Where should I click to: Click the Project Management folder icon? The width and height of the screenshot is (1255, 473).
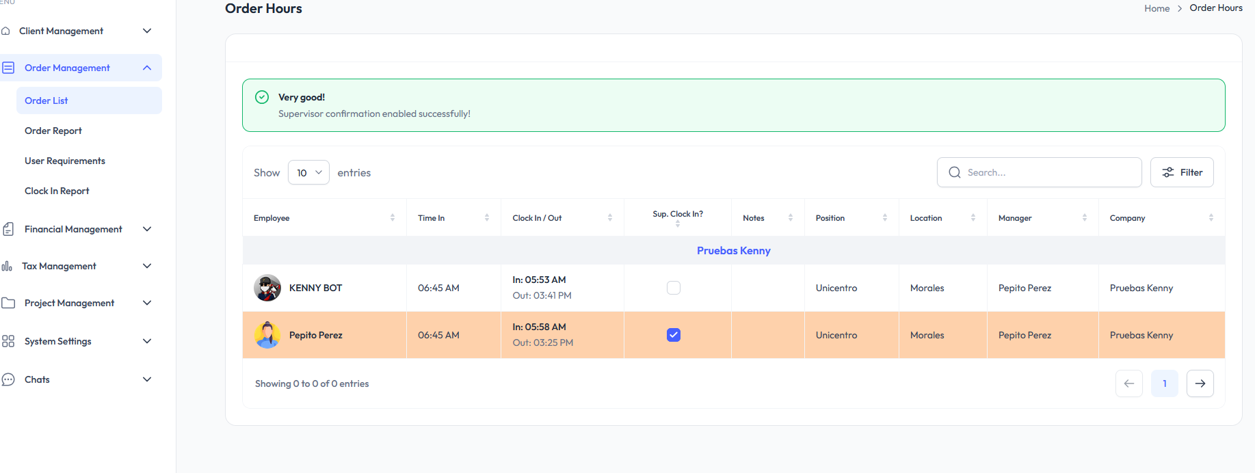tap(8, 303)
